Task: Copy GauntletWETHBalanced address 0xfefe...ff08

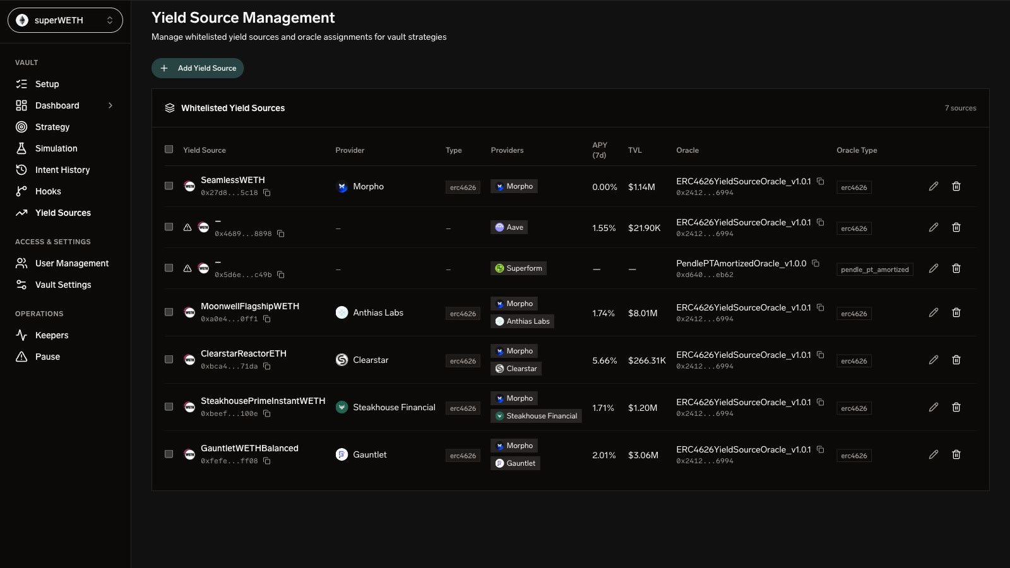Action: pyautogui.click(x=267, y=461)
